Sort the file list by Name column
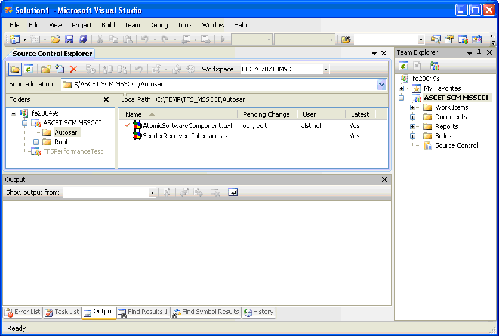 [x=133, y=114]
